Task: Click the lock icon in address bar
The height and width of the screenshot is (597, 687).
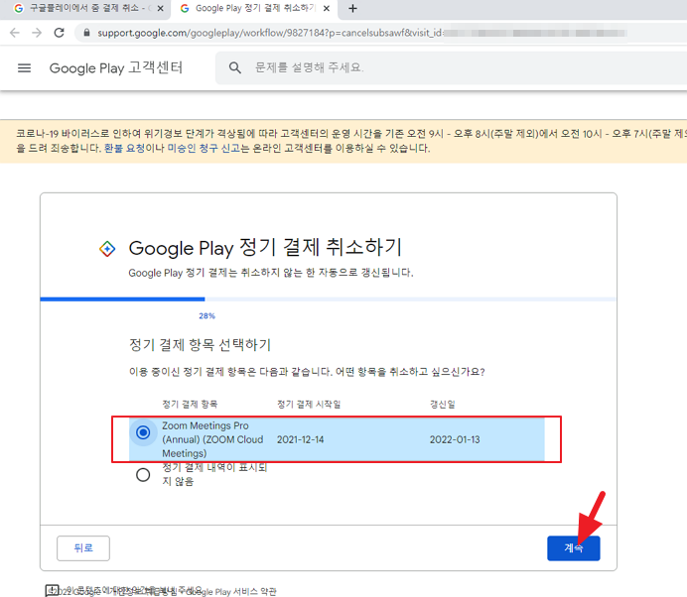Action: point(86,33)
